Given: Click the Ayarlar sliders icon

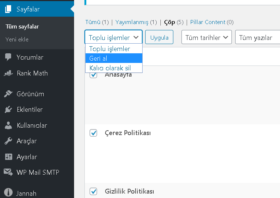Looking at the screenshot, I should click(9, 157).
